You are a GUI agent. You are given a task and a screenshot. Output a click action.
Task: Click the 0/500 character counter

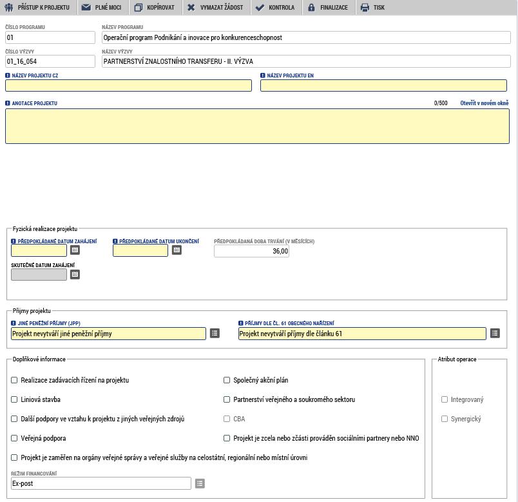pos(441,103)
